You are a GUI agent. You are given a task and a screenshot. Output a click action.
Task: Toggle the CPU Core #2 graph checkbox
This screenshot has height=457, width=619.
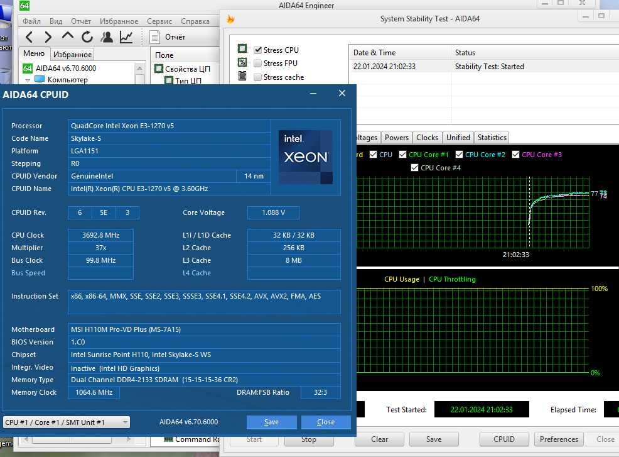pos(459,155)
